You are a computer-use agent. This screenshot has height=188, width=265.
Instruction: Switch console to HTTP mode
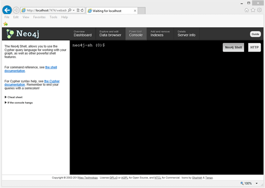click(254, 47)
